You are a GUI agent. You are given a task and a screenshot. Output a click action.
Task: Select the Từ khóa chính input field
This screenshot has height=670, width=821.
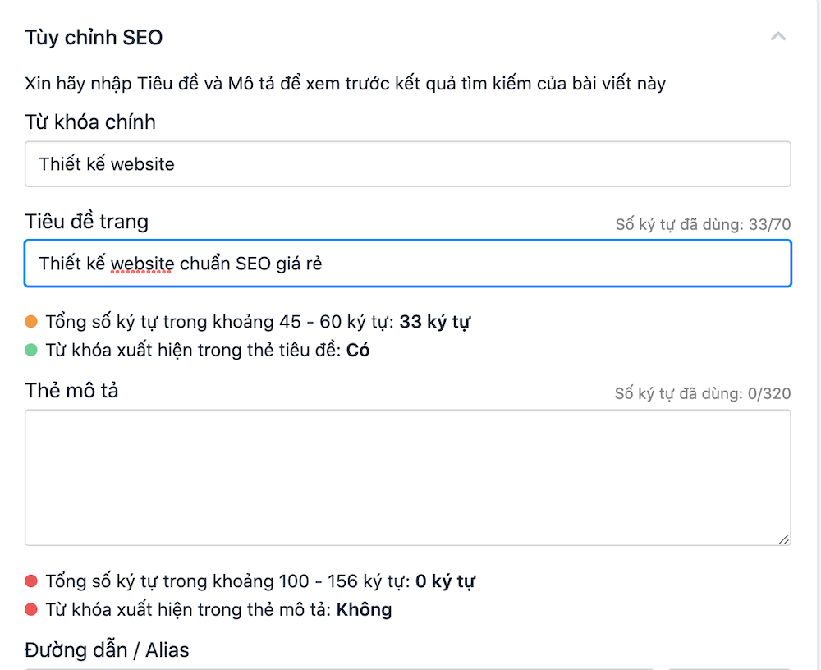[408, 164]
